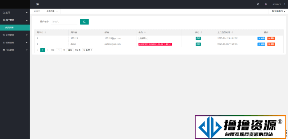288x139 pixels.
Task: Select 会员列表 in the sidebar
Action: pos(15,28)
